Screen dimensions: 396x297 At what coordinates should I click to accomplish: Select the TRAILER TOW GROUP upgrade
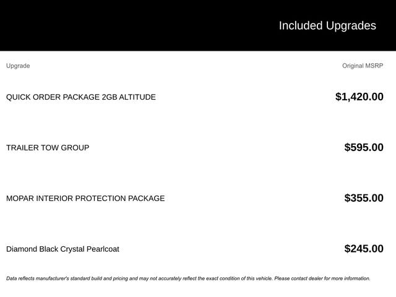coord(48,148)
